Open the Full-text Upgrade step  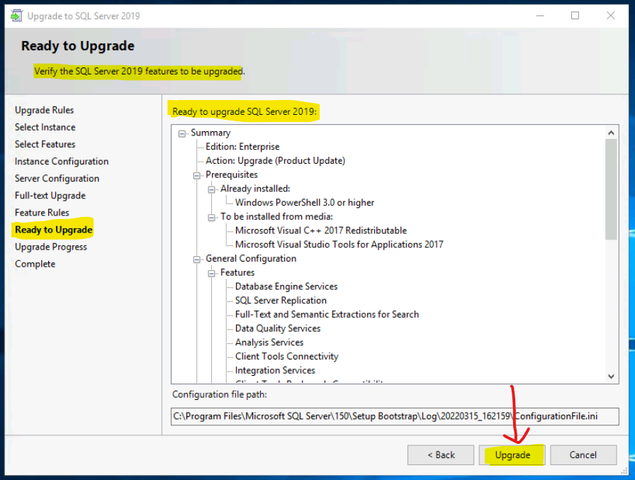pos(50,196)
